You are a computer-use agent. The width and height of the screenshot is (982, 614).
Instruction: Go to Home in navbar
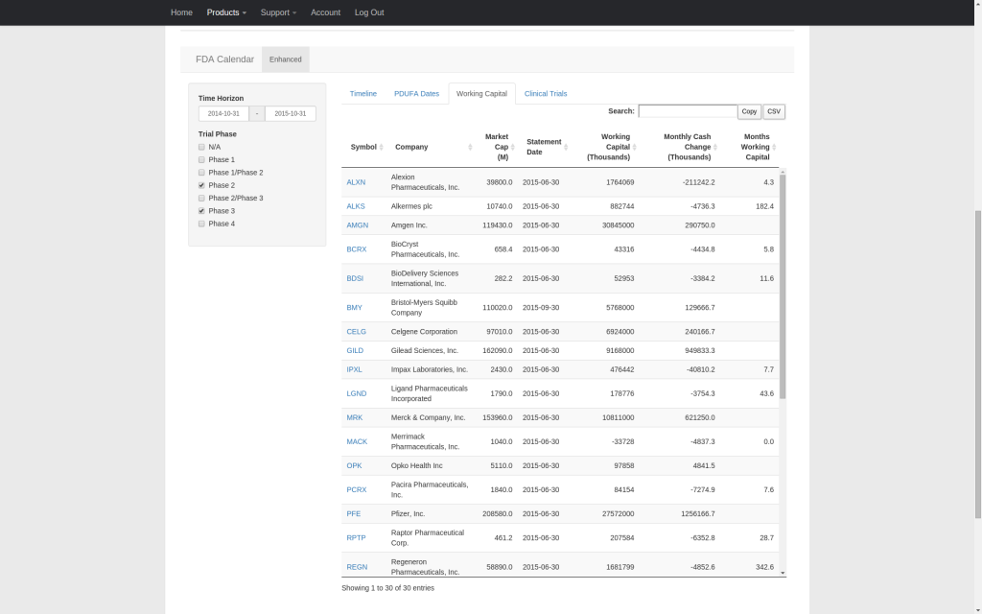[x=181, y=12]
